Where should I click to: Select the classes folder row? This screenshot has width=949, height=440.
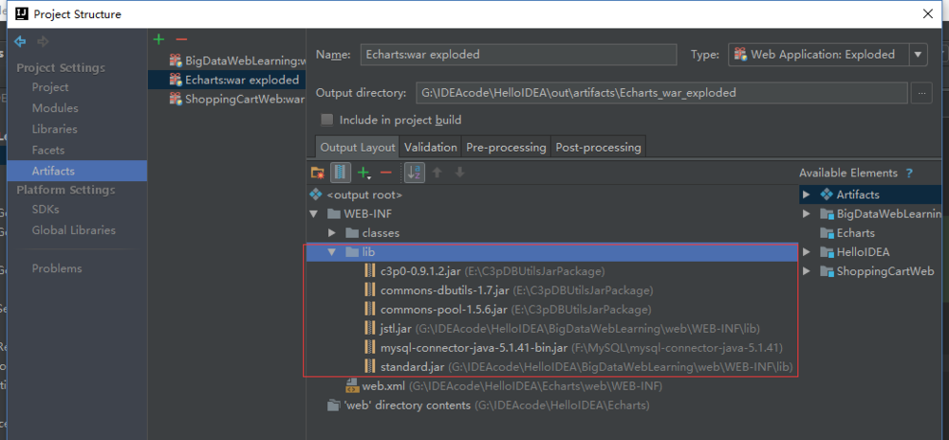point(551,232)
